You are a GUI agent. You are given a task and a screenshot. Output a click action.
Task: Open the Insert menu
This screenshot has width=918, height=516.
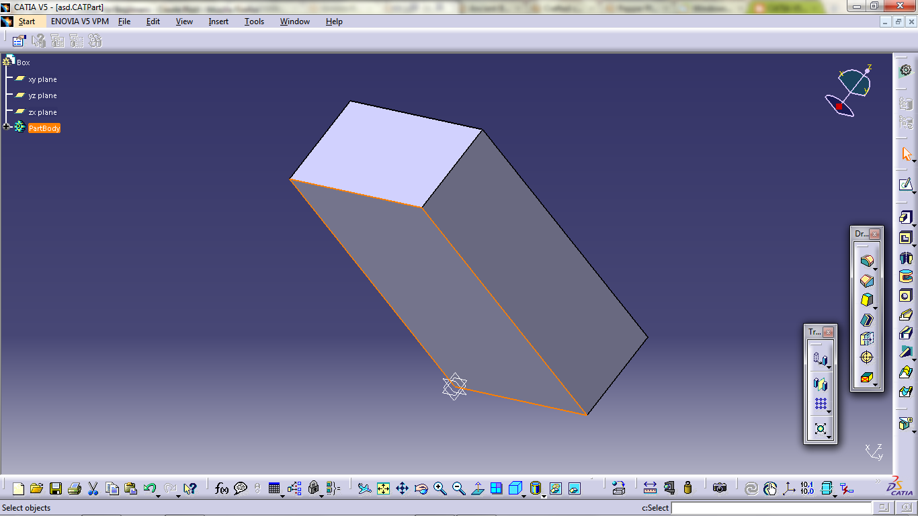(218, 21)
